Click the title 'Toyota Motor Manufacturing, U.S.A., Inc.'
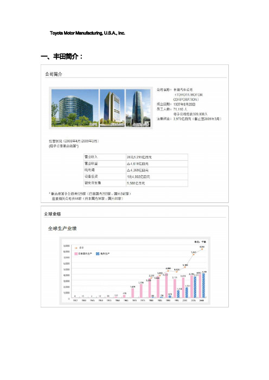The height and width of the screenshot is (380, 269). [87, 33]
